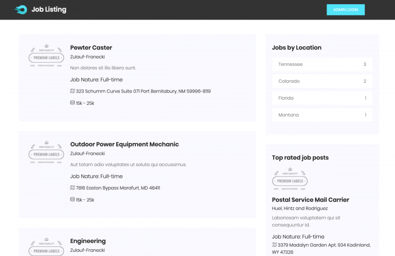Click Premium Labels logo beside Outdoor Power Equipment
This screenshot has width=395, height=256.
pyautogui.click(x=46, y=152)
